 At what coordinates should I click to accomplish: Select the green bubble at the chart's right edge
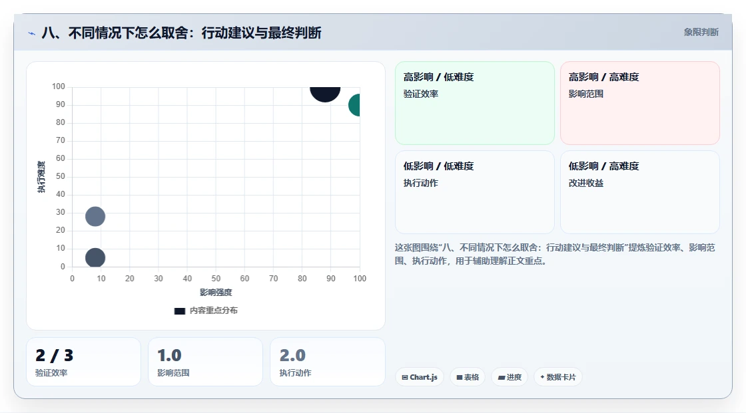(x=354, y=105)
